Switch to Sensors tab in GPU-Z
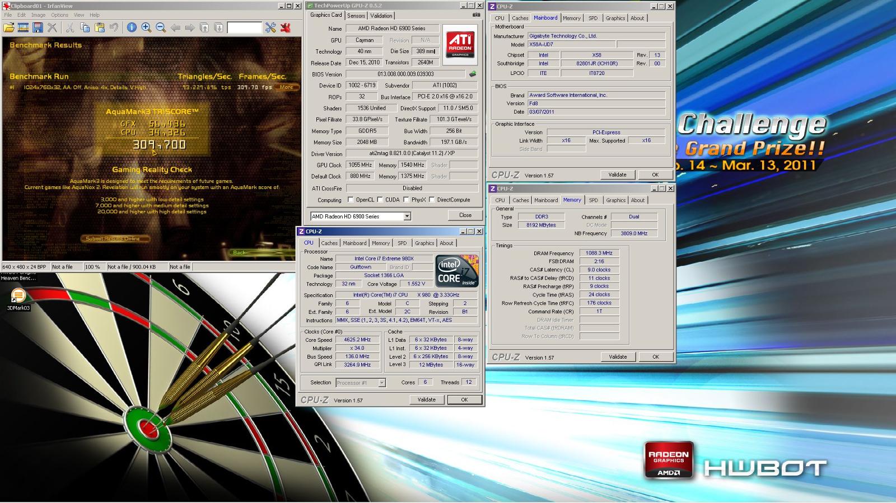Viewport: 896px width, 503px height. pos(356,16)
